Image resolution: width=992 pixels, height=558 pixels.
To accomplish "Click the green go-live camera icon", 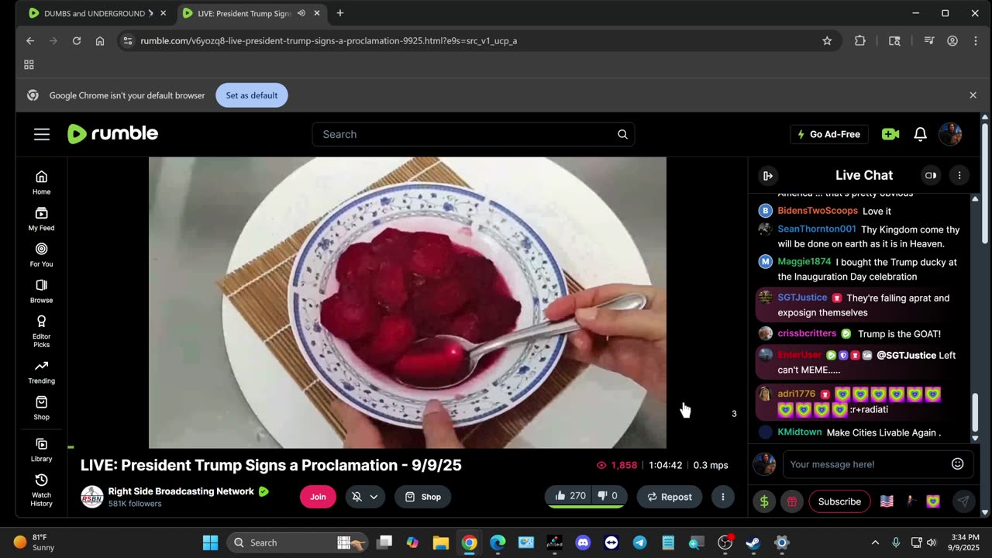I will coord(890,134).
